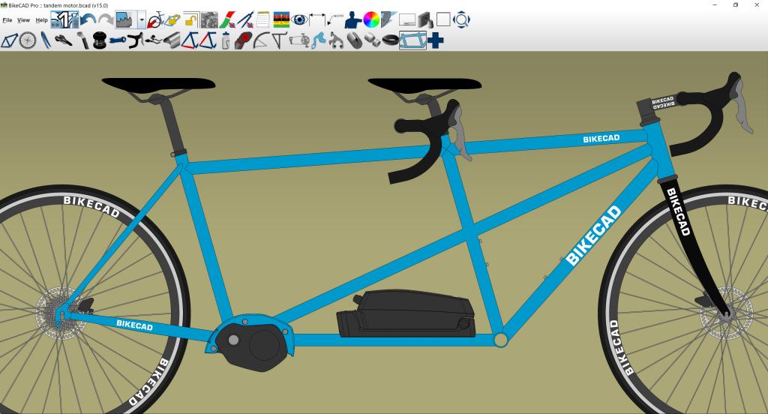Click the rear saddle of the tandem
The image size is (768, 414).
coord(158,84)
